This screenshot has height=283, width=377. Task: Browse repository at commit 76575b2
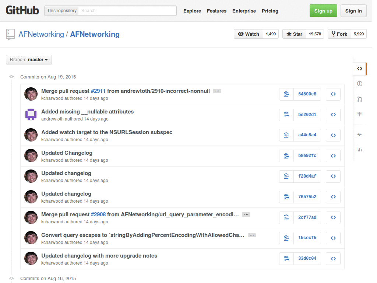tap(333, 197)
